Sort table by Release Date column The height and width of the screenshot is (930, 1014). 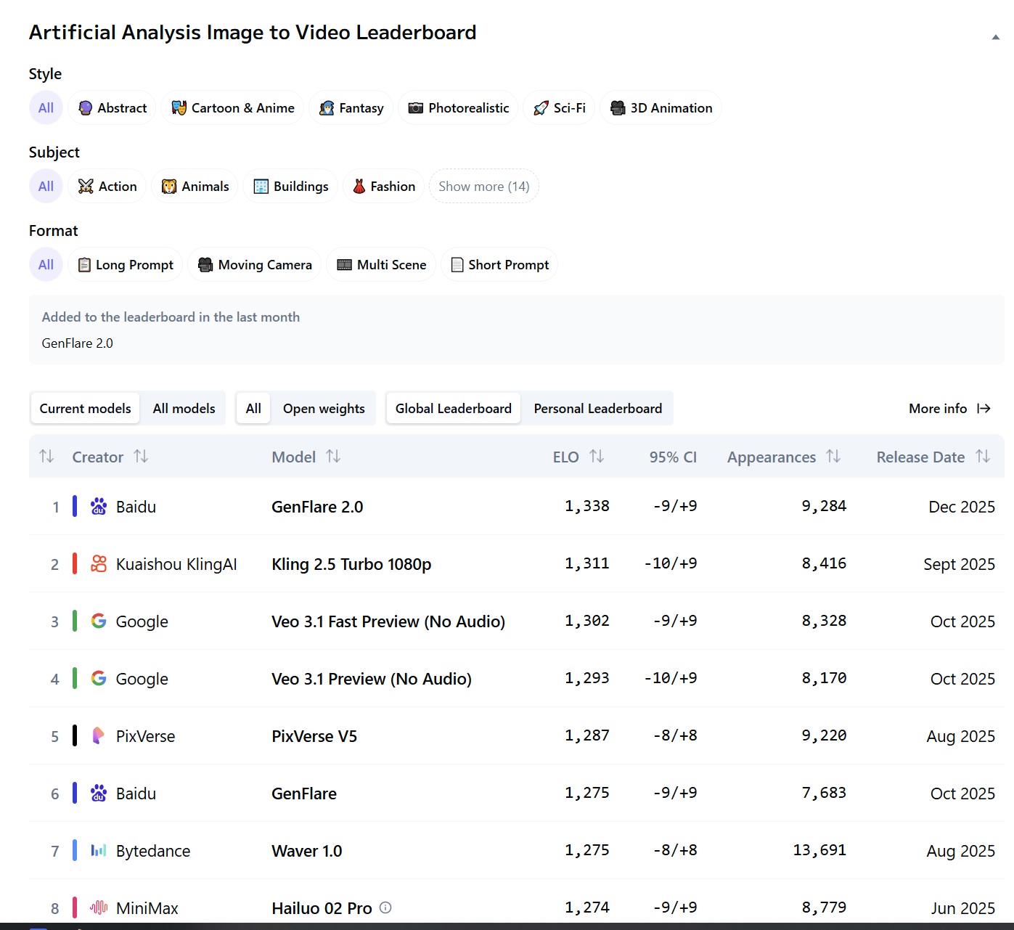click(x=983, y=456)
